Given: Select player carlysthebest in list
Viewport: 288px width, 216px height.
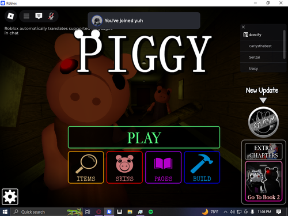Looking at the screenshot, I should point(262,46).
